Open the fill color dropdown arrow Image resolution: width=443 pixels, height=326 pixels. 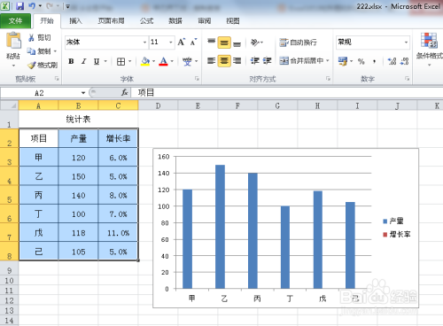click(x=153, y=61)
